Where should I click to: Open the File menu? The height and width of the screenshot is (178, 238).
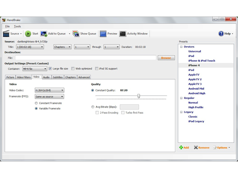[8, 27]
